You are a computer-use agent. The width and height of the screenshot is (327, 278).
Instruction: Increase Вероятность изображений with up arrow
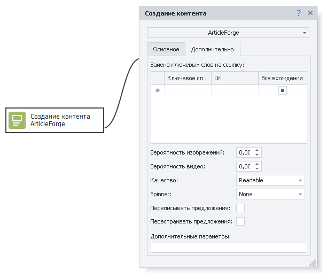click(257, 150)
